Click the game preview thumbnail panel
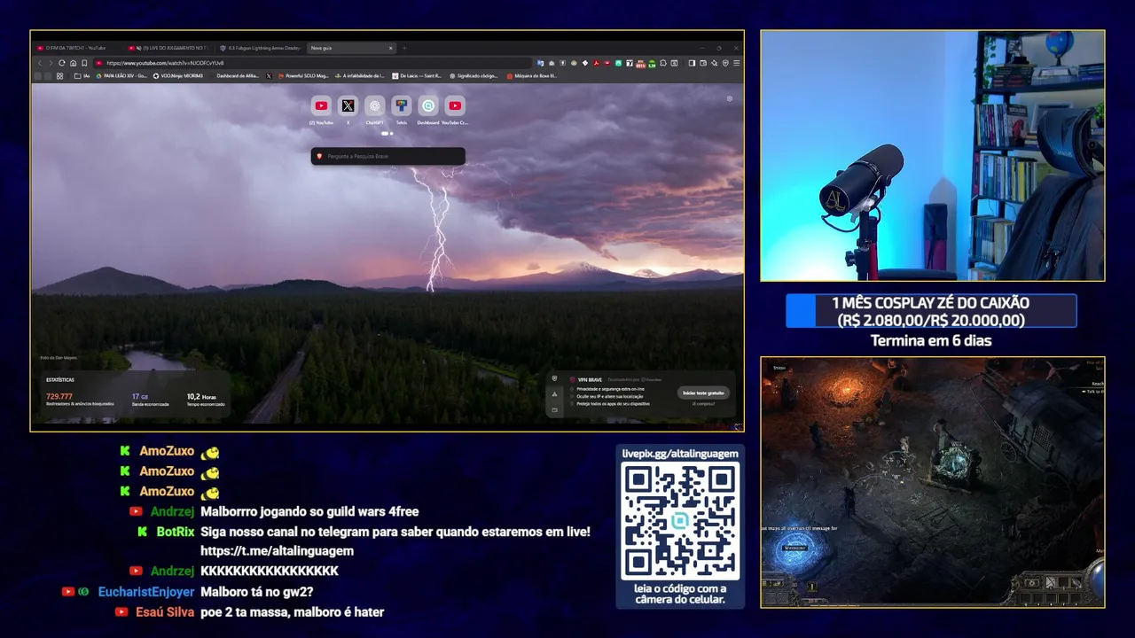This screenshot has width=1135, height=638. pos(932,482)
